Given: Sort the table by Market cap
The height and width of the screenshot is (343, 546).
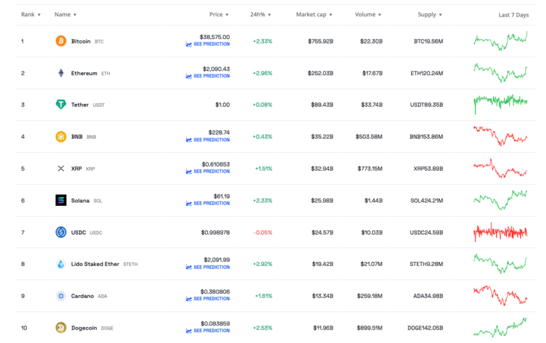Looking at the screenshot, I should 314,15.
